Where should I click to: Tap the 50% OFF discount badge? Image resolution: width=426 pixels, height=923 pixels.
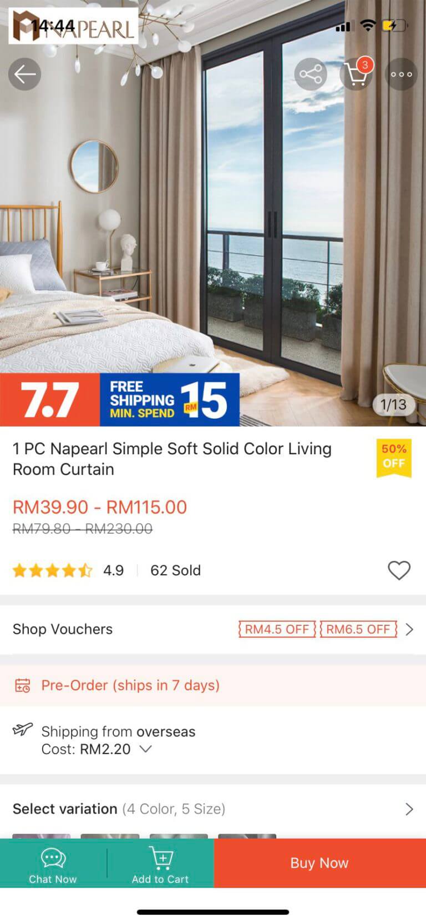(x=394, y=458)
